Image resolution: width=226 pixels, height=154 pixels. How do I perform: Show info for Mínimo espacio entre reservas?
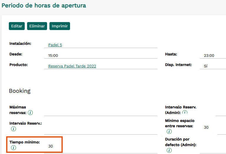point(169,131)
